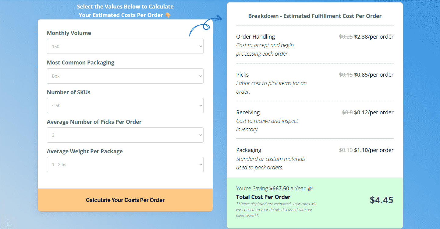Open the Monthly Volume dropdown
This screenshot has height=229, width=440.
(x=125, y=46)
